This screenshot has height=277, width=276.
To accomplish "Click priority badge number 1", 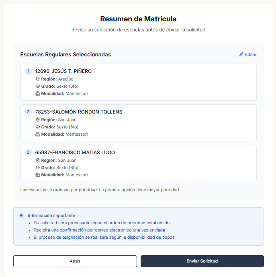I will 28,71.
